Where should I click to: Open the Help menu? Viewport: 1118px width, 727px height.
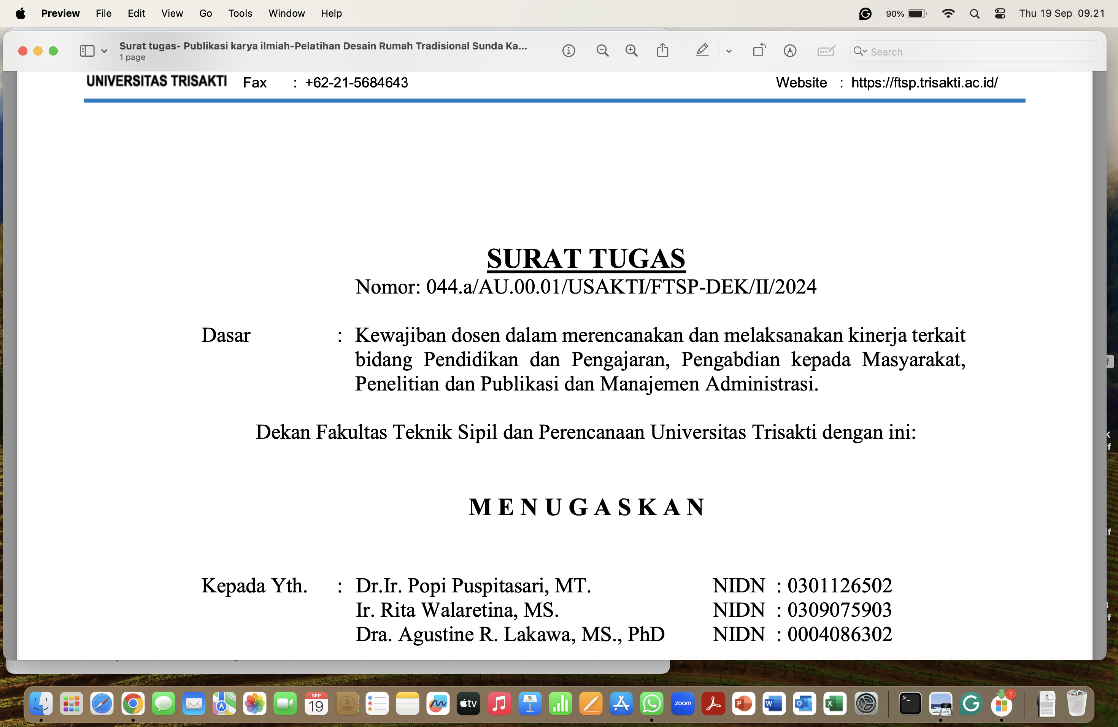pos(331,13)
